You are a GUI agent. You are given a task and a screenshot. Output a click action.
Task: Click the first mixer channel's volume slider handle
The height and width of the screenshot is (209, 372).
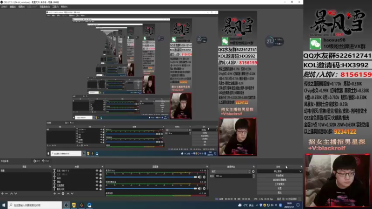pyautogui.click(x=195, y=177)
